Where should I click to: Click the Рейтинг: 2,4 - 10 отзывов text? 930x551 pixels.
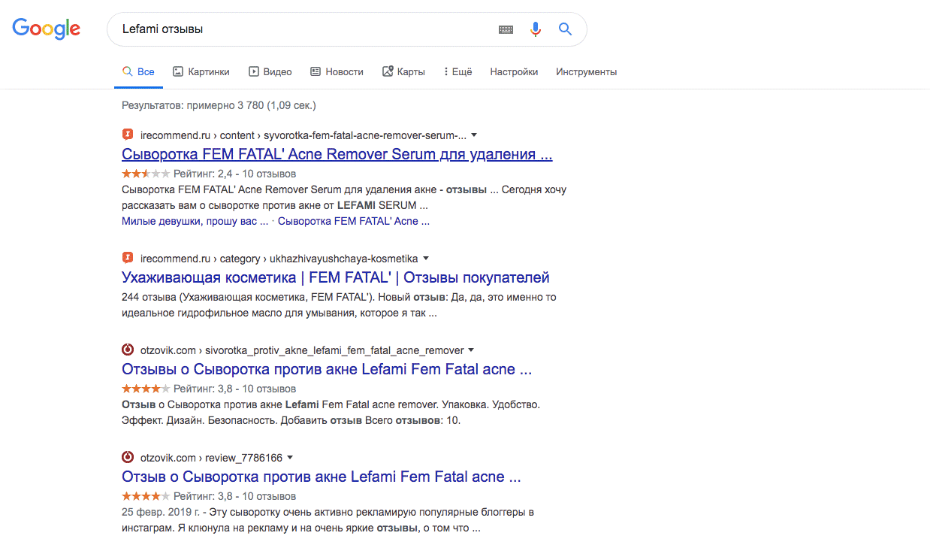(x=234, y=174)
